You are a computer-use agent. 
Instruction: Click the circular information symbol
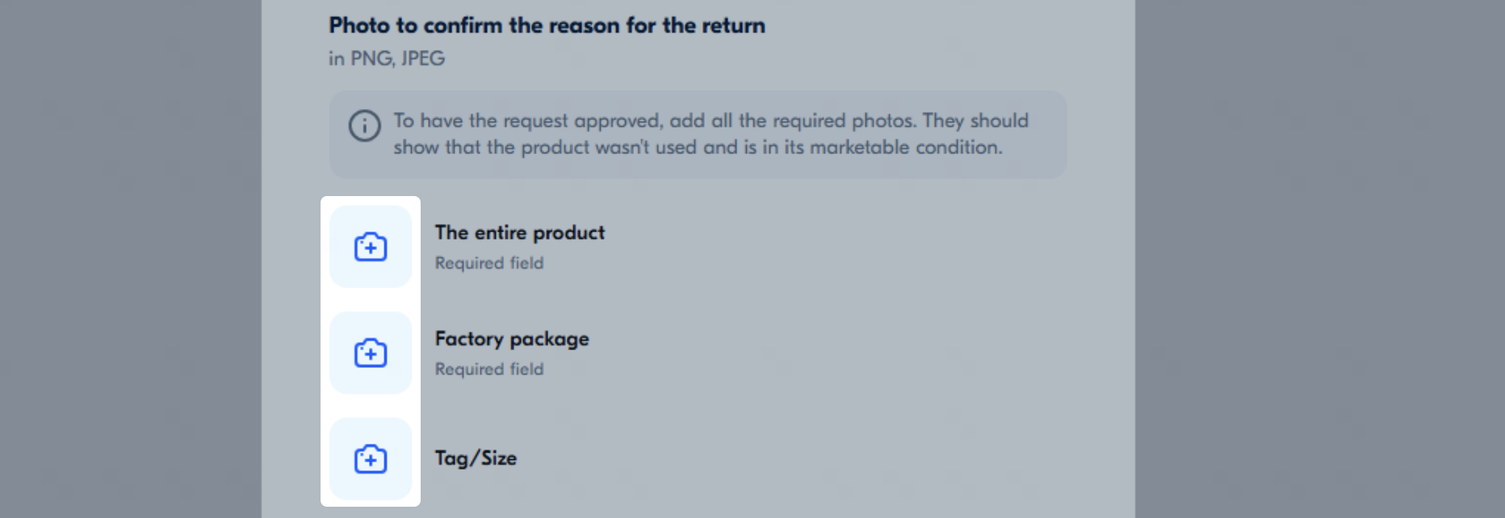(x=363, y=127)
